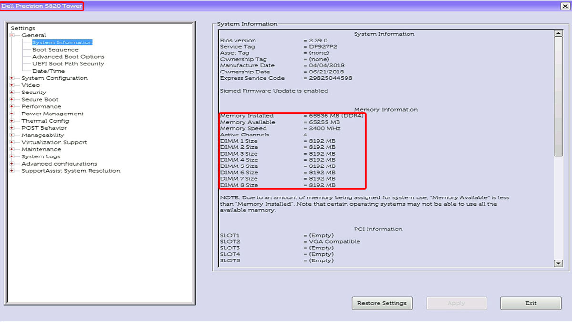Collapse the General tree node
The height and width of the screenshot is (322, 572).
coord(12,35)
